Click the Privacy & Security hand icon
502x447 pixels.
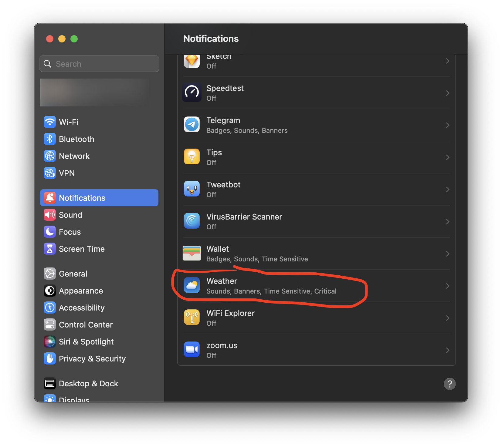coord(50,358)
